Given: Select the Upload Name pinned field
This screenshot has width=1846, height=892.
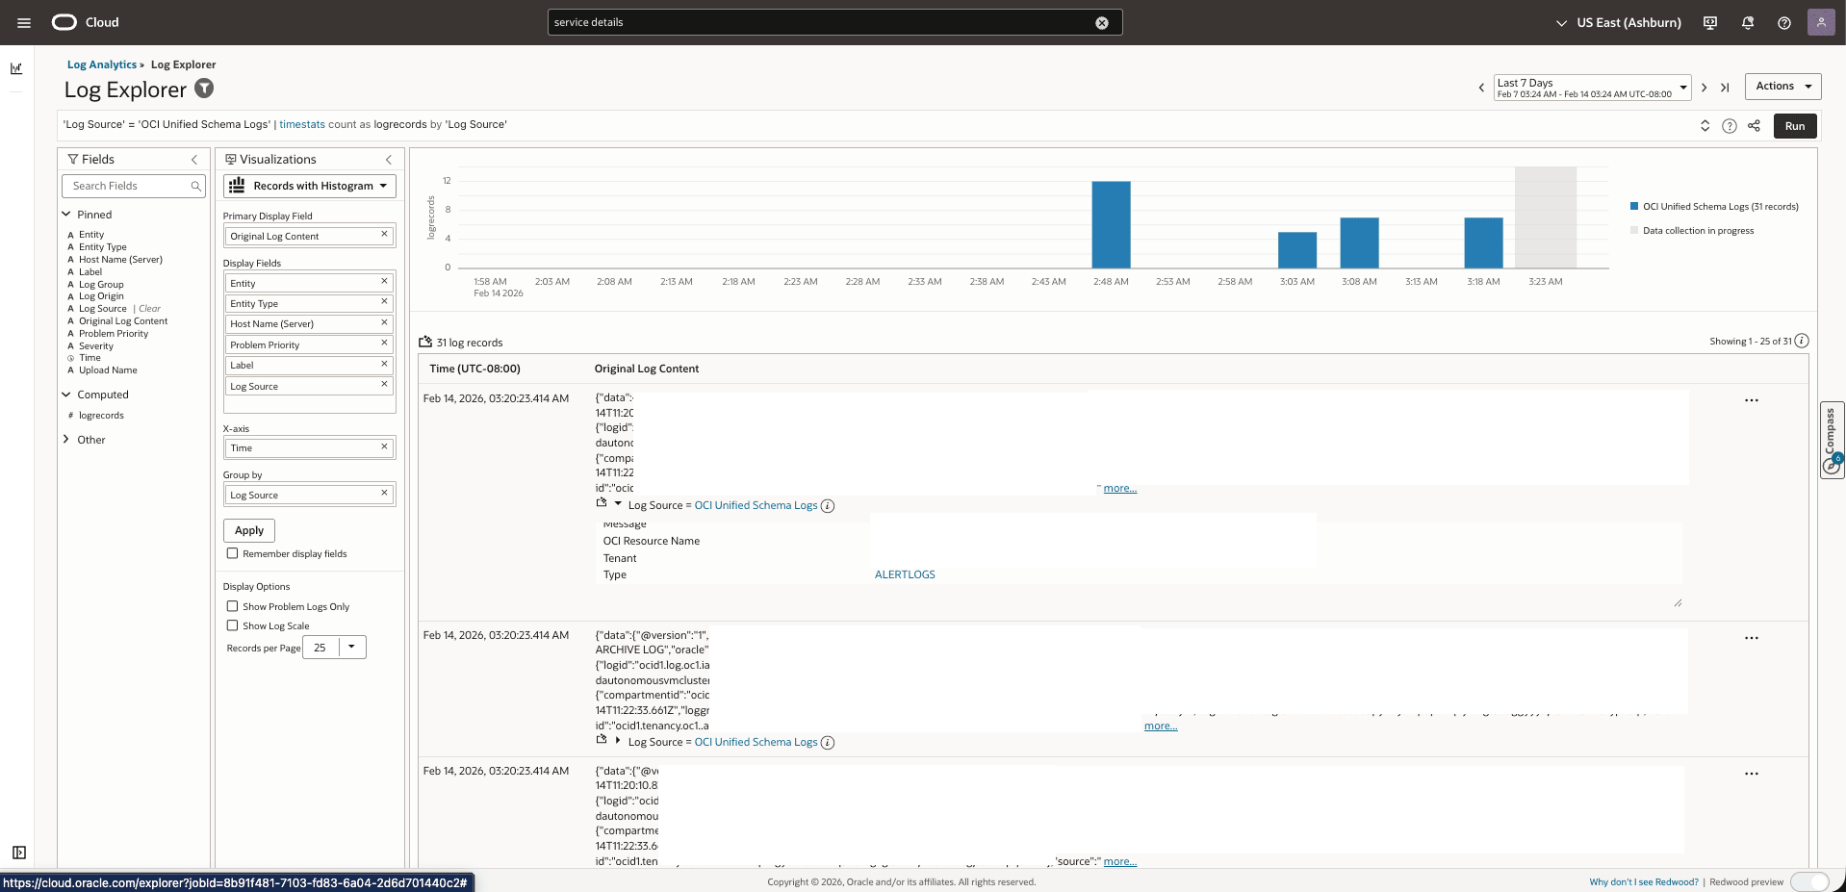Looking at the screenshot, I should coord(108,370).
